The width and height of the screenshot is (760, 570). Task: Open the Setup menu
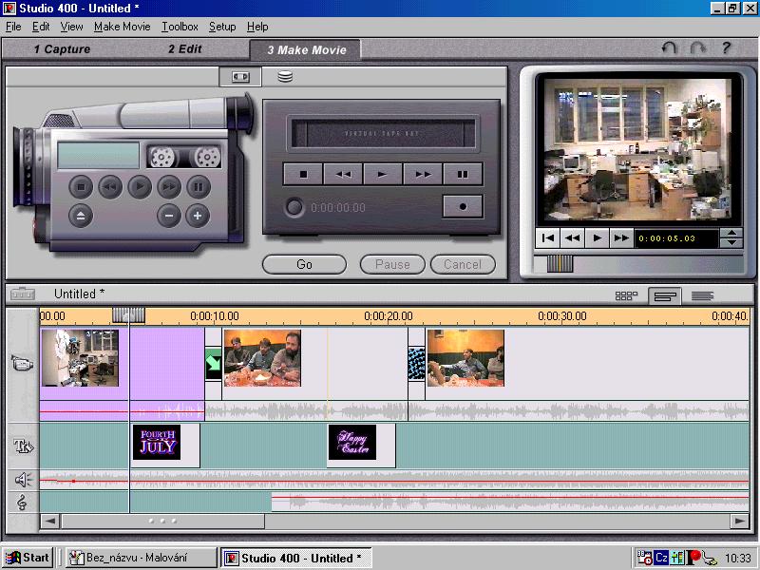(x=222, y=27)
